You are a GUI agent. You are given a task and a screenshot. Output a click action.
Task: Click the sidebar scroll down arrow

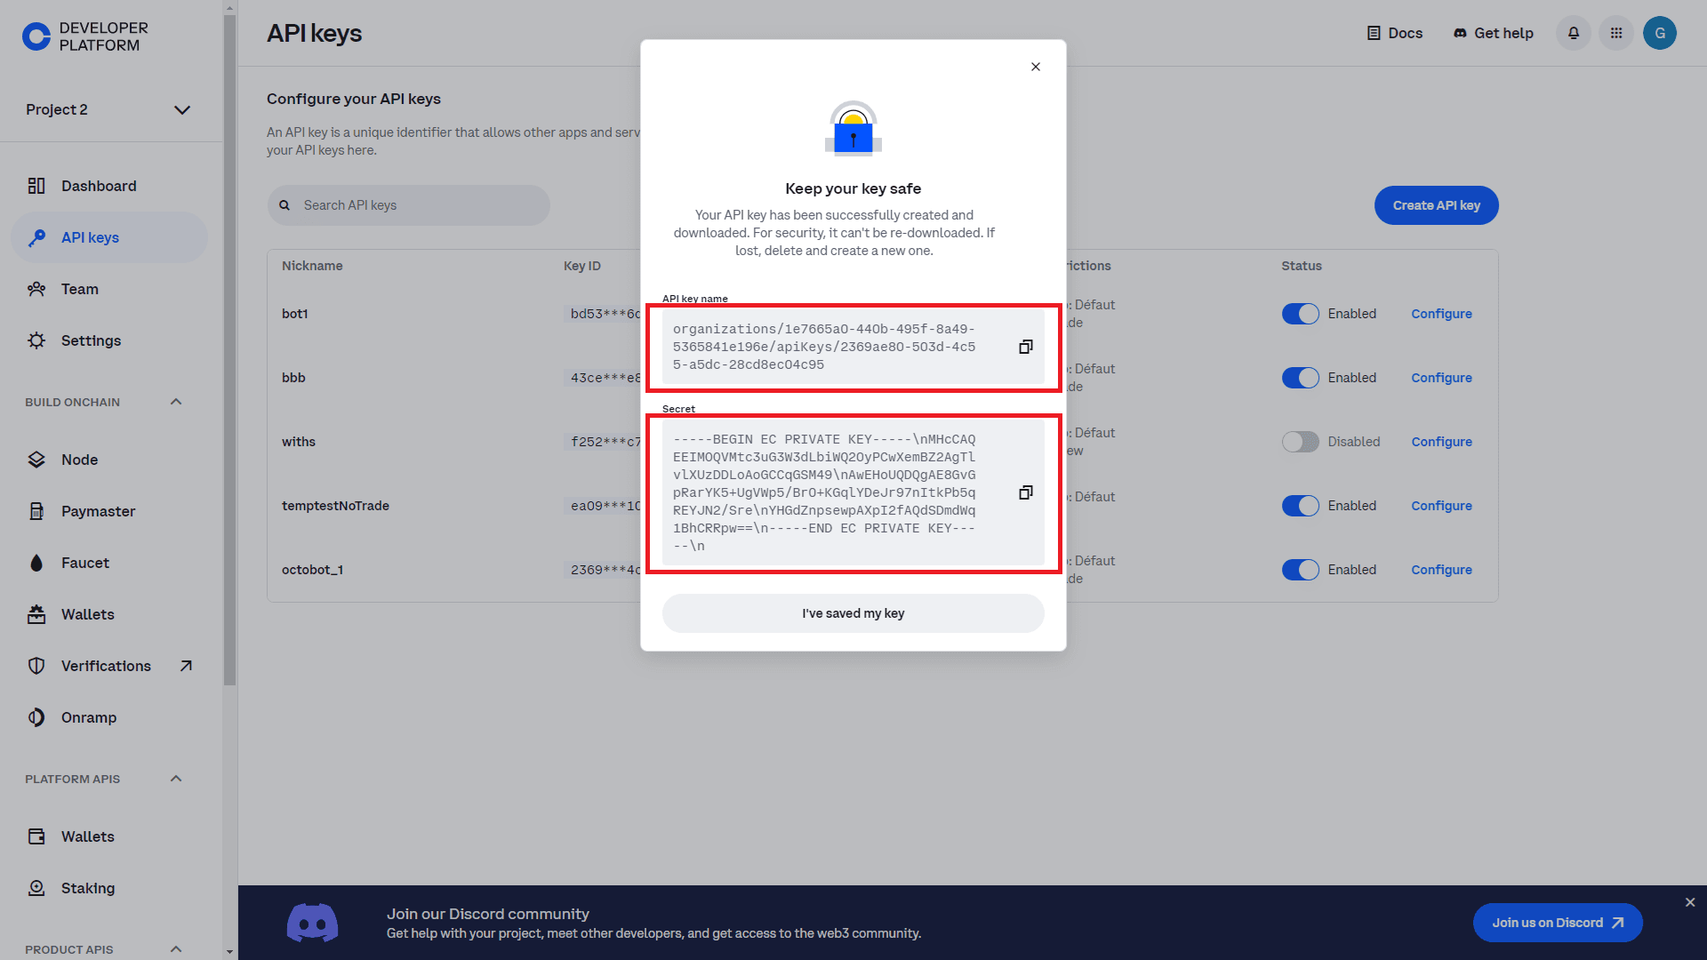click(x=230, y=952)
